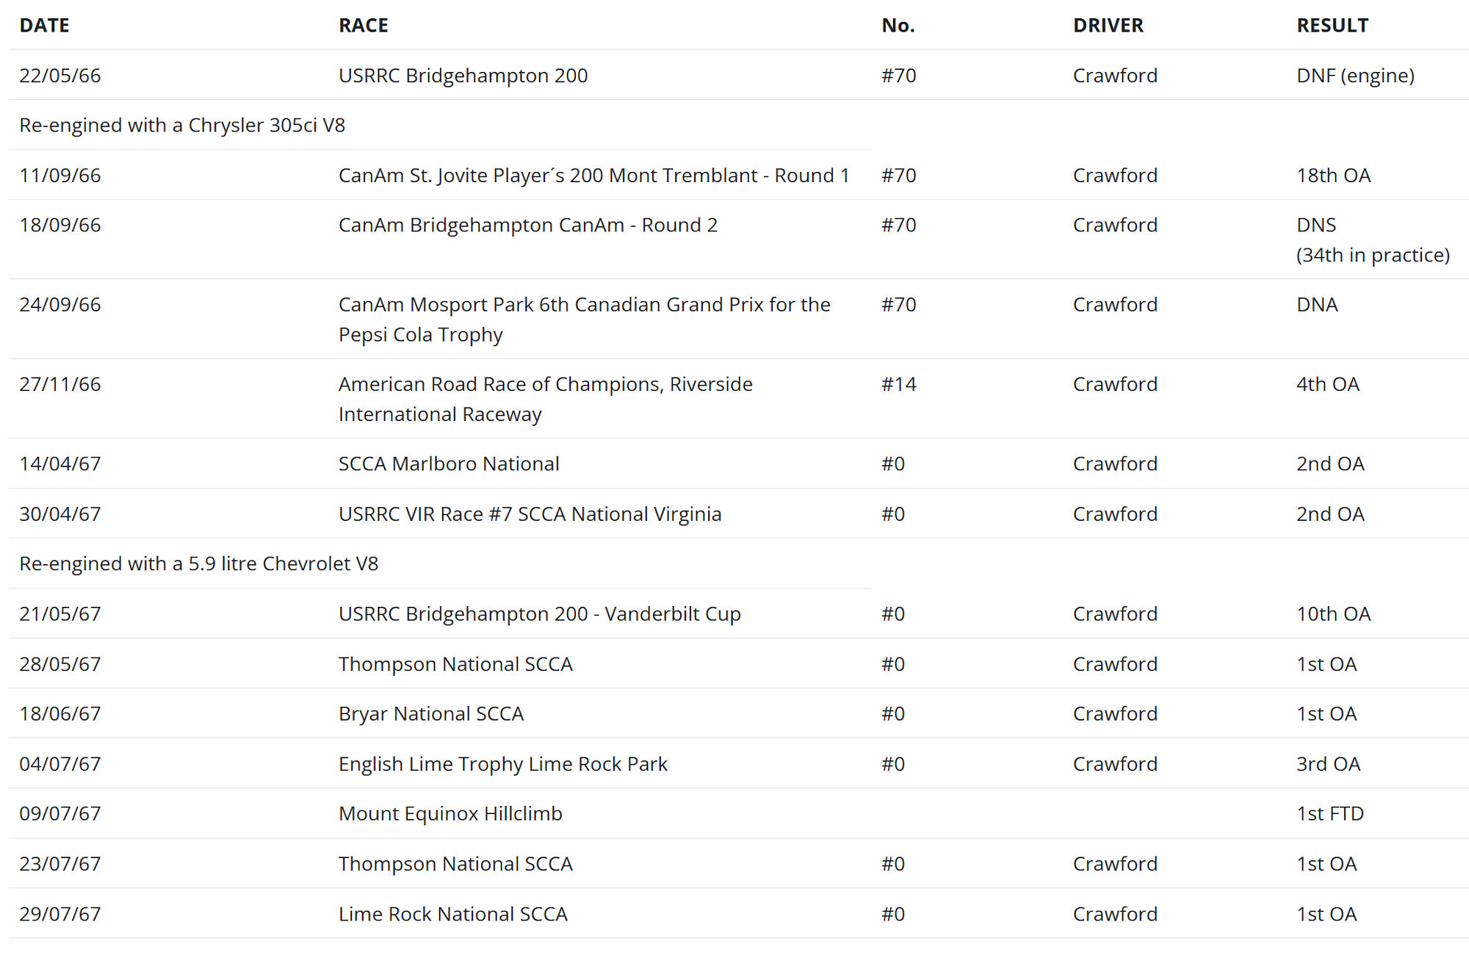Click the 1st FTD result

pos(1329,814)
